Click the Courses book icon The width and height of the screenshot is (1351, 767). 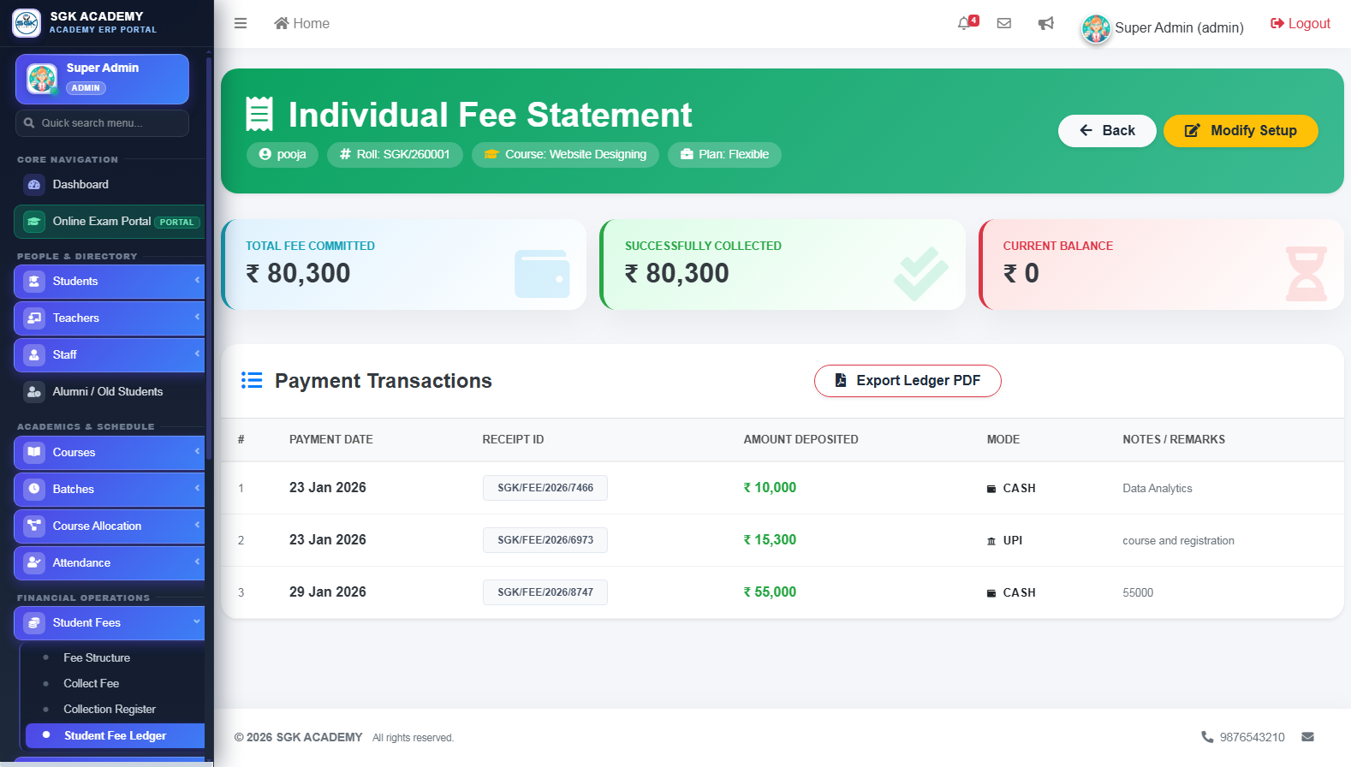pos(34,452)
